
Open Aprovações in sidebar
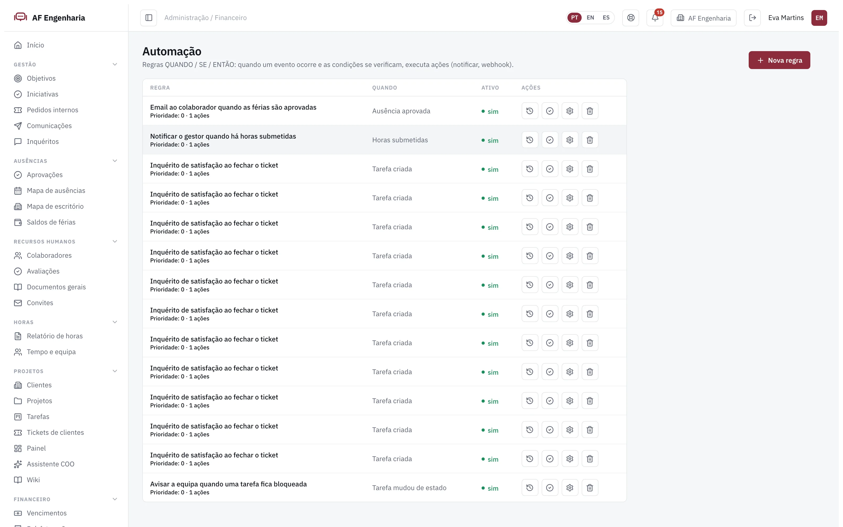point(66,175)
